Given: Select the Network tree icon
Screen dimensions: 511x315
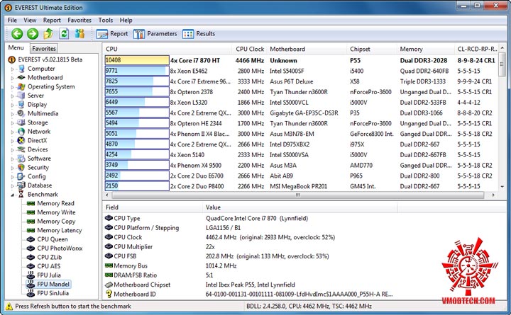Looking at the screenshot, I should point(21,132).
